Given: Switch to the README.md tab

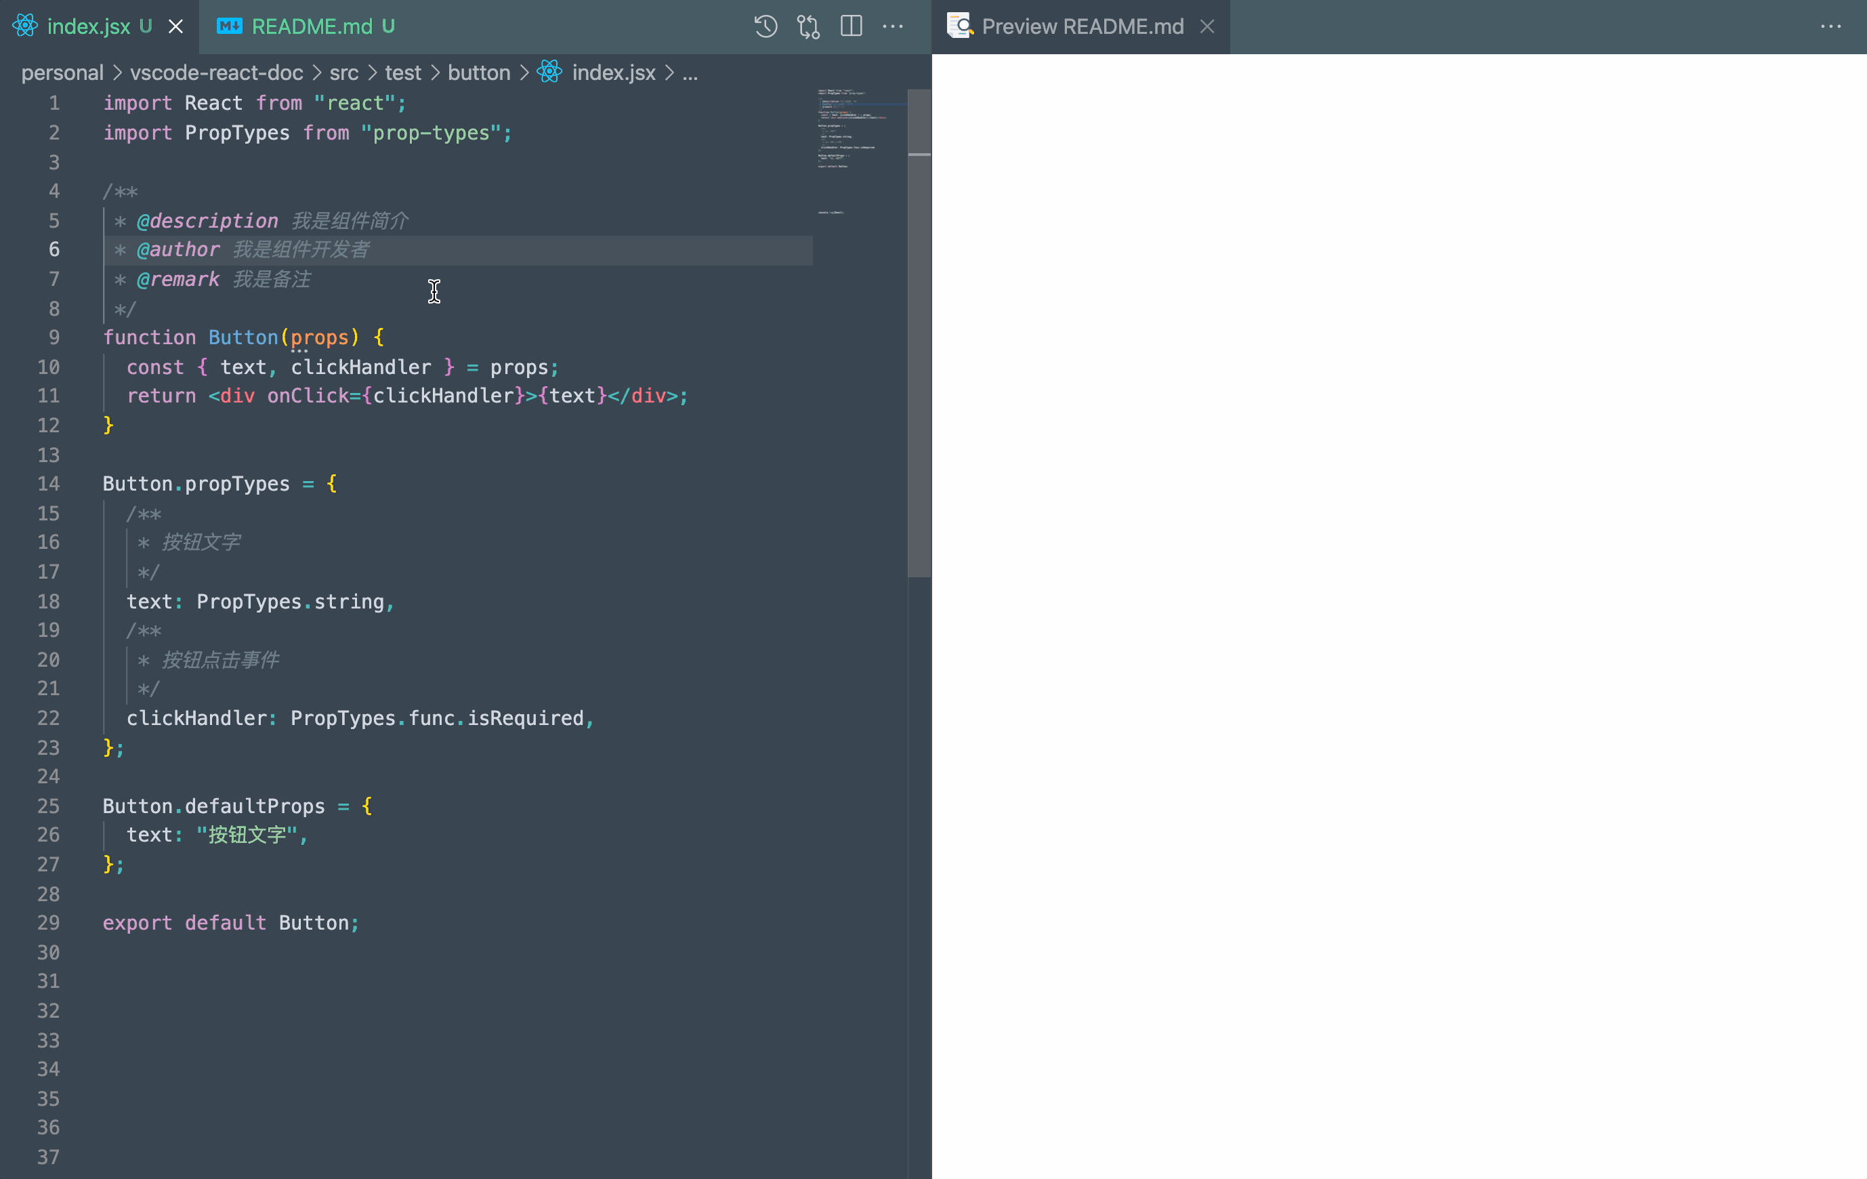Looking at the screenshot, I should (310, 26).
